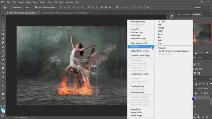
Task: Switch to the Color tab
Action: coord(178,15)
